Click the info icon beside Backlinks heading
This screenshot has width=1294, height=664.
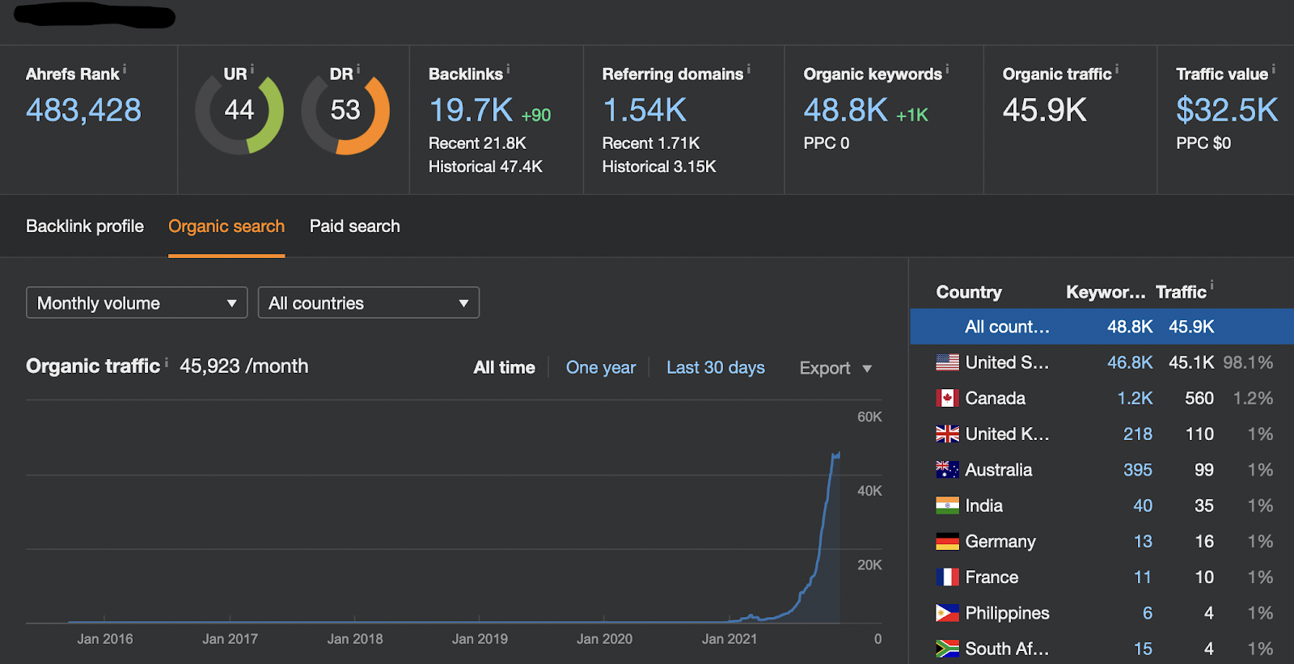[508, 69]
